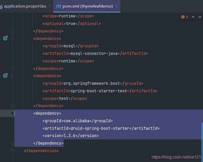Click gutter icon beside spring-boot-starter-test dependency
This screenshot has width=203, height=162.
tap(5, 76)
